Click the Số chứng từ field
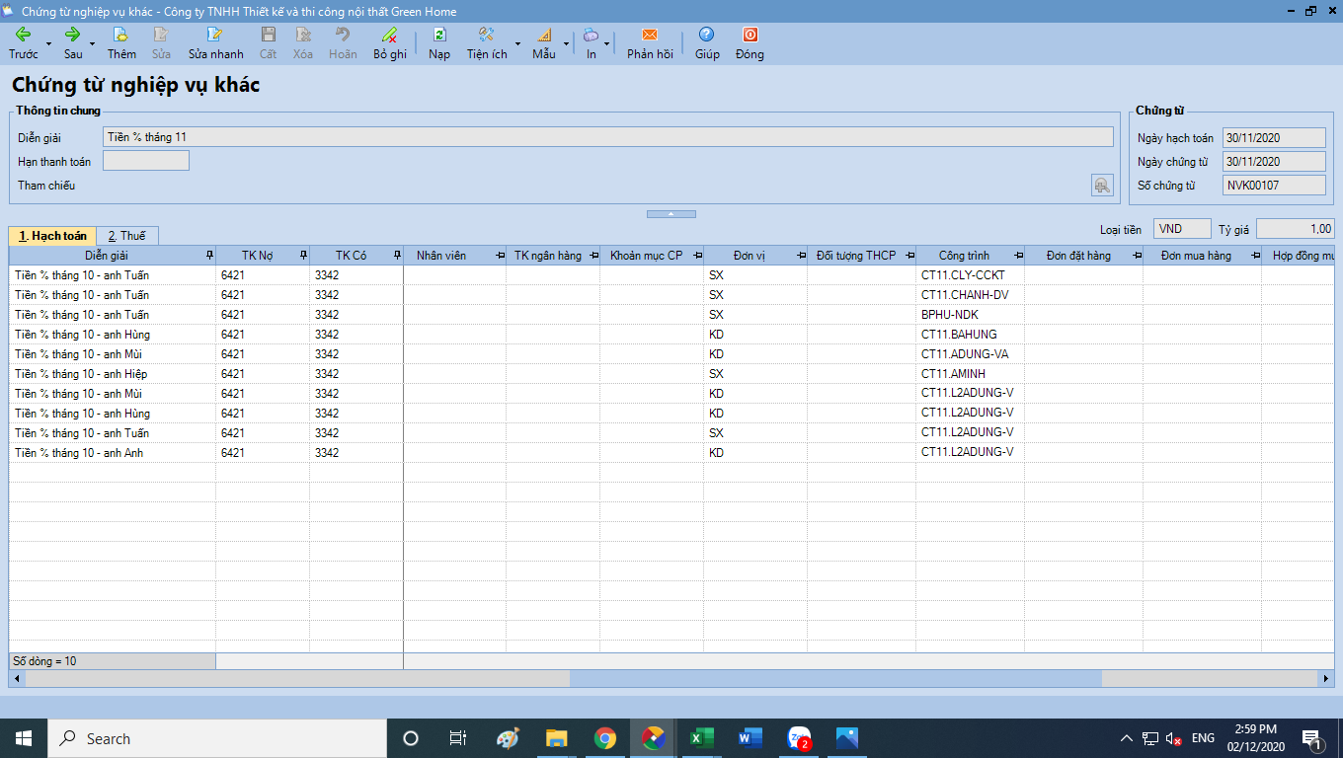Viewport: 1343px width, 758px height. 1274,185
